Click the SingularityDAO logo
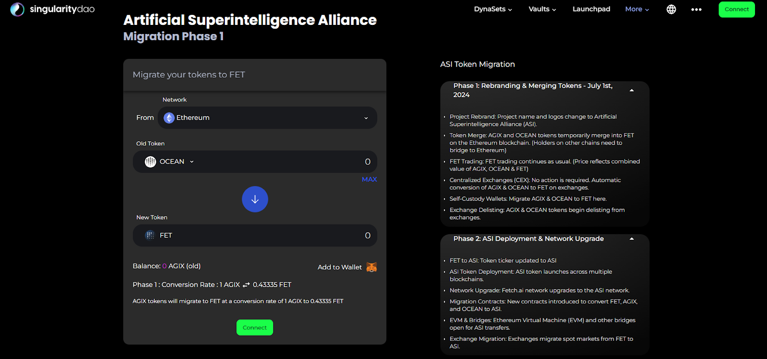This screenshot has height=359, width=767. (52, 9)
